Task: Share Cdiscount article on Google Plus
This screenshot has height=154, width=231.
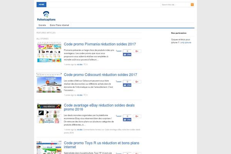Action: (137, 82)
